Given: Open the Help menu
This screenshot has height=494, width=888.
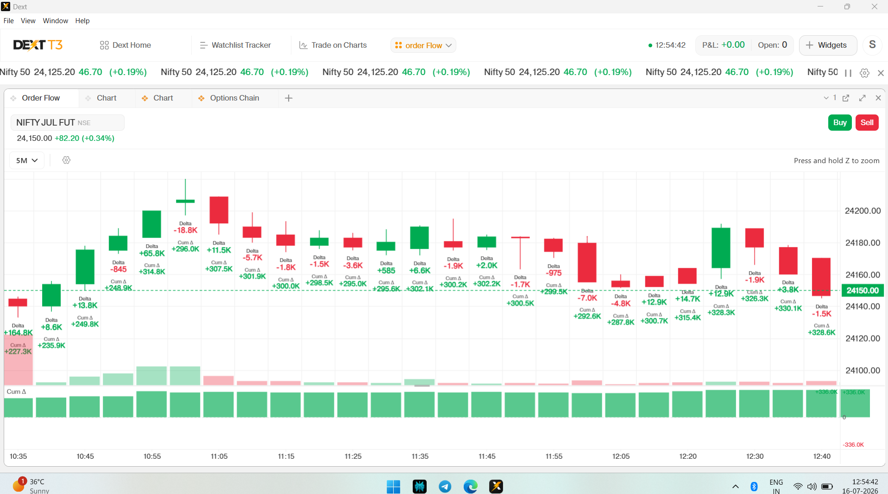Looking at the screenshot, I should pos(82,20).
